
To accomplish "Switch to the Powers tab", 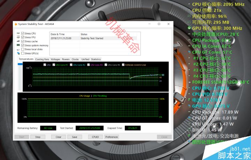I will pos(66,59).
